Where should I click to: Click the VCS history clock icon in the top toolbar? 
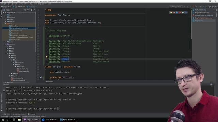coord(210,7)
